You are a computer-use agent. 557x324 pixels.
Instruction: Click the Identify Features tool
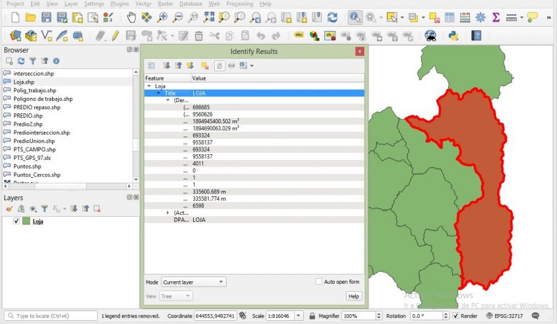point(355,17)
